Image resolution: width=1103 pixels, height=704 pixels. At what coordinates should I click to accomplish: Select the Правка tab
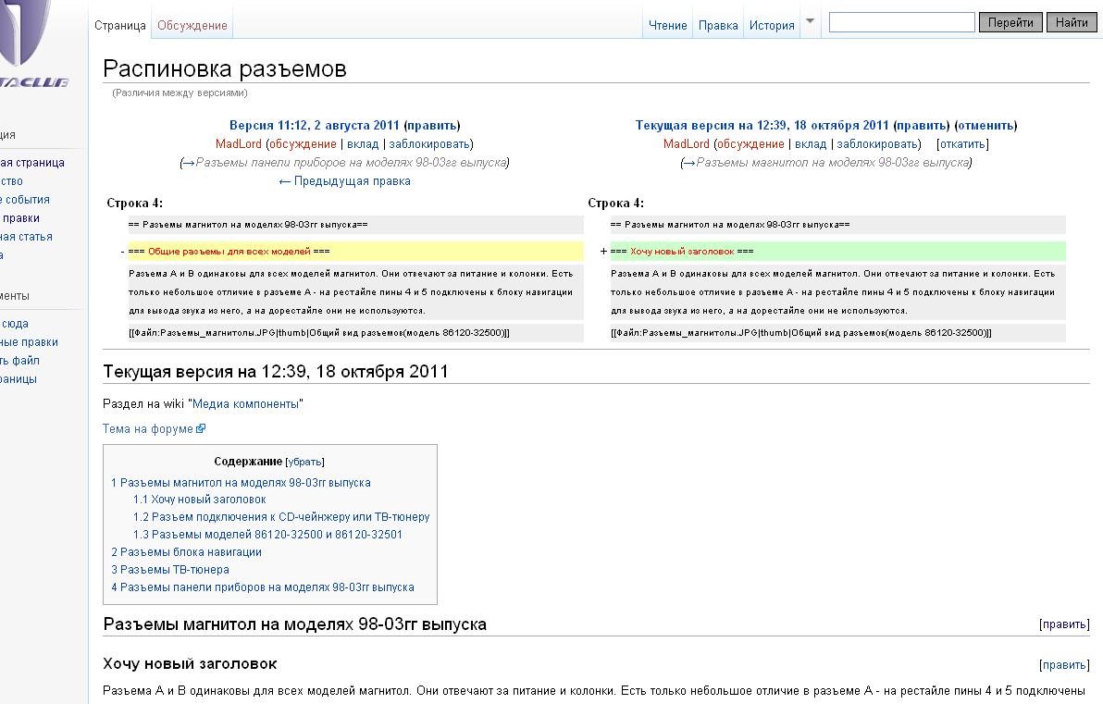pos(718,26)
